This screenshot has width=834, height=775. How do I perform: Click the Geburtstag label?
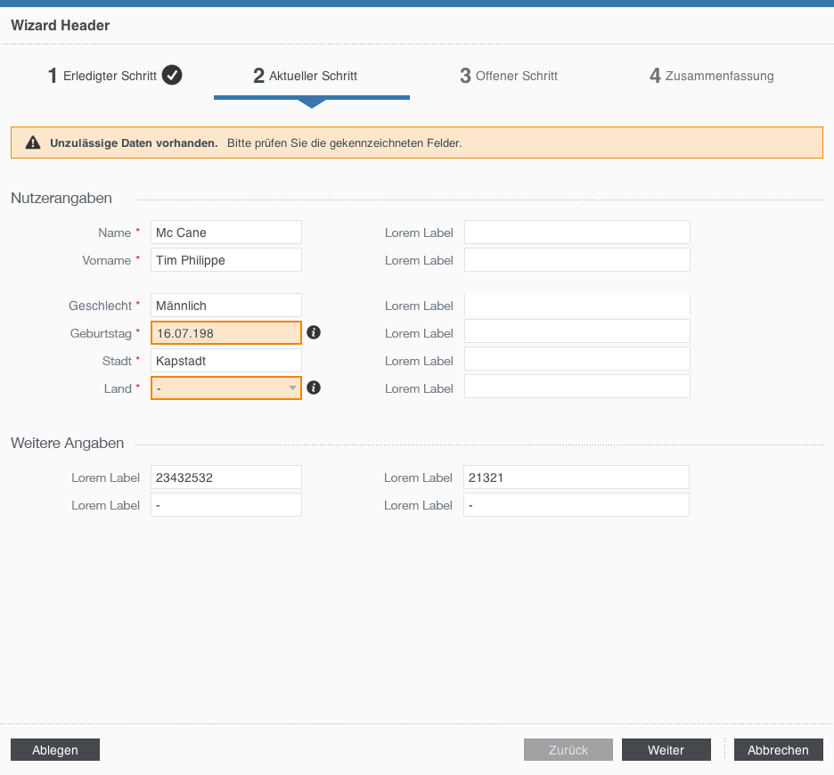tap(101, 333)
